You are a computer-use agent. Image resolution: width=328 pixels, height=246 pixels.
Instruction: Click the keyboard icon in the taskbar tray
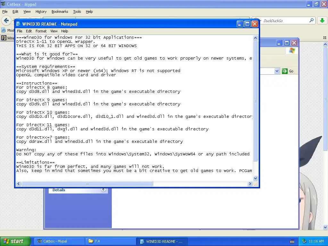[292, 242]
